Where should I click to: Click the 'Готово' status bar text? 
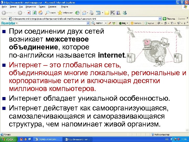coord(7,134)
